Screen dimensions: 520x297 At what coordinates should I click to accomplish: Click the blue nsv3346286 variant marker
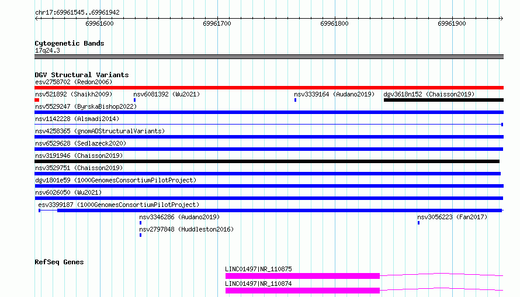pos(141,223)
